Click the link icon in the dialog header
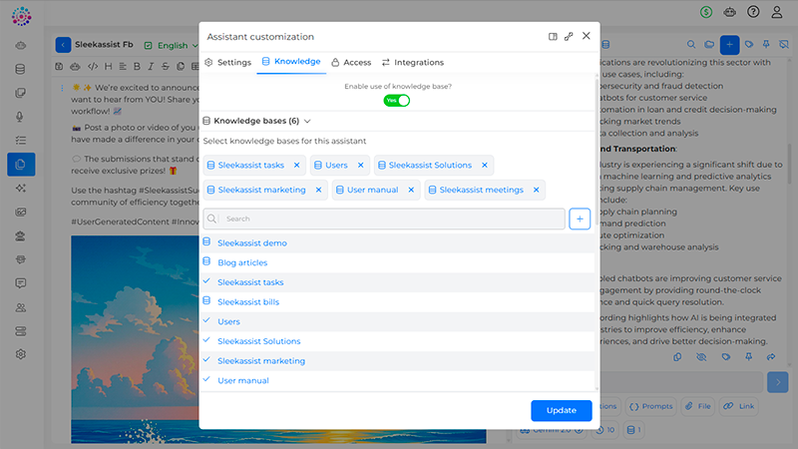This screenshot has height=449, width=798. click(x=569, y=36)
